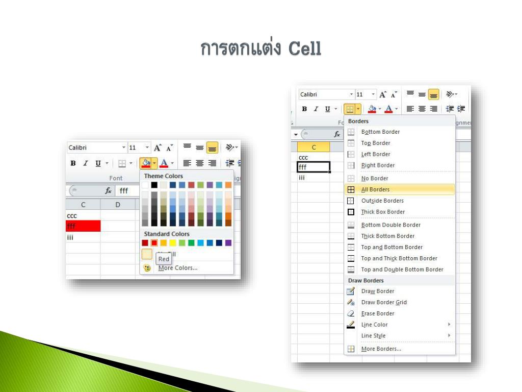Choose Top Border from Borders menu
Viewport: 522px width, 392px height.
coord(400,143)
